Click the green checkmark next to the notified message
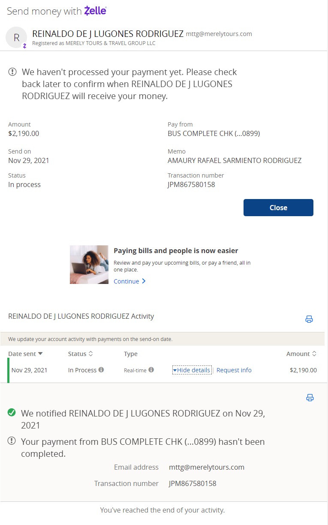This screenshot has height=525, width=328. 12,413
